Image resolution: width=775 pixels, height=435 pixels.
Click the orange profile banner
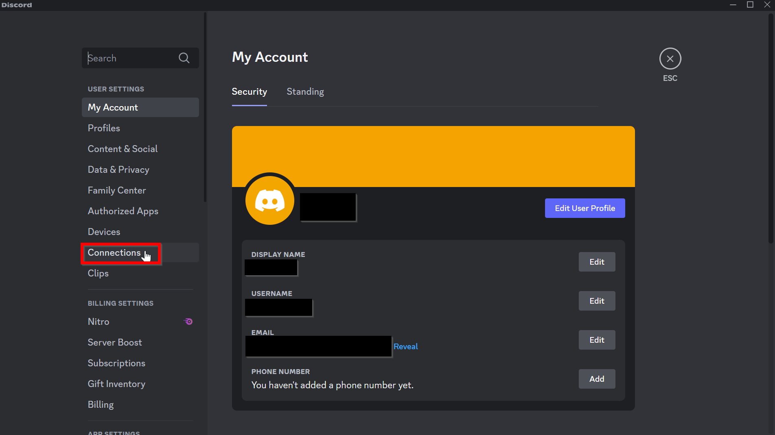tap(433, 154)
